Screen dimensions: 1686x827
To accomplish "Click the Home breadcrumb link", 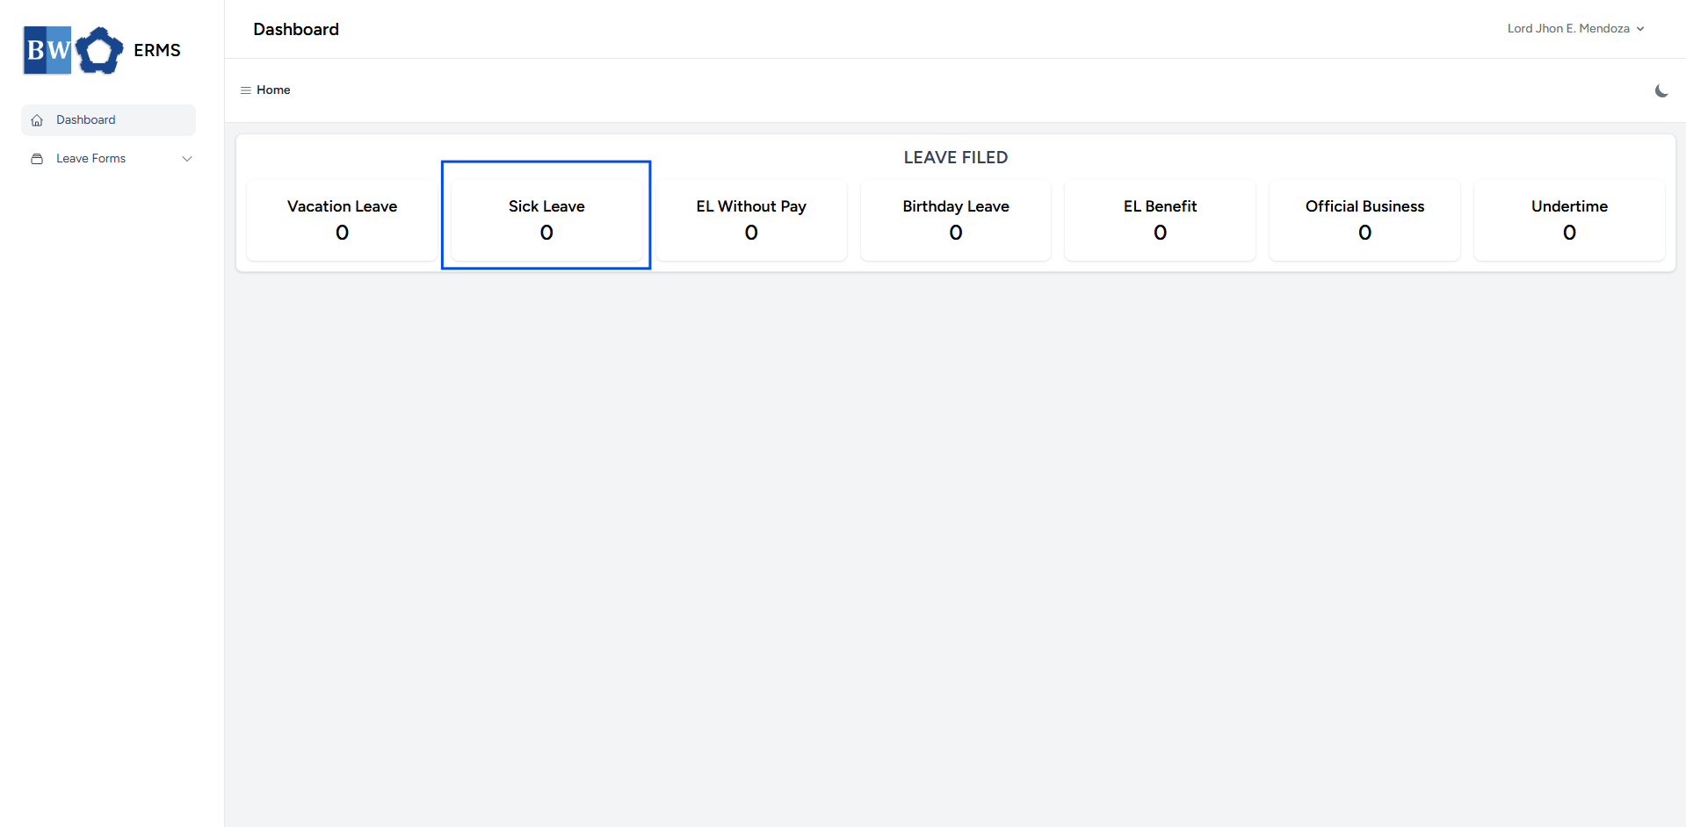I will pyautogui.click(x=273, y=90).
